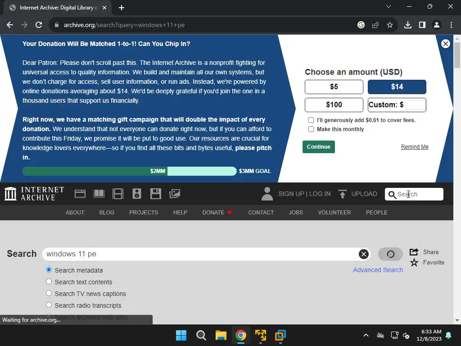461x346 pixels.
Task: Open the PROJECTS menu item
Action: tap(144, 213)
